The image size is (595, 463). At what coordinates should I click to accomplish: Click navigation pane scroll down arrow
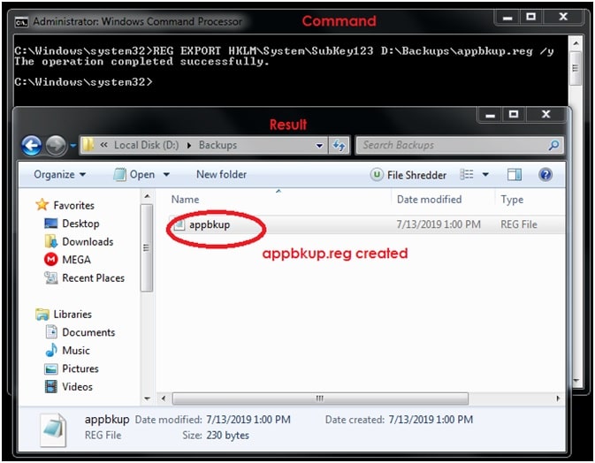pyautogui.click(x=147, y=398)
